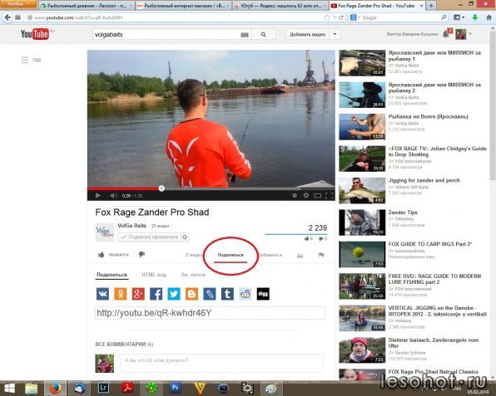Share video on Reddit
Image resolution: width=496 pixels, height=396 pixels.
pos(246,294)
